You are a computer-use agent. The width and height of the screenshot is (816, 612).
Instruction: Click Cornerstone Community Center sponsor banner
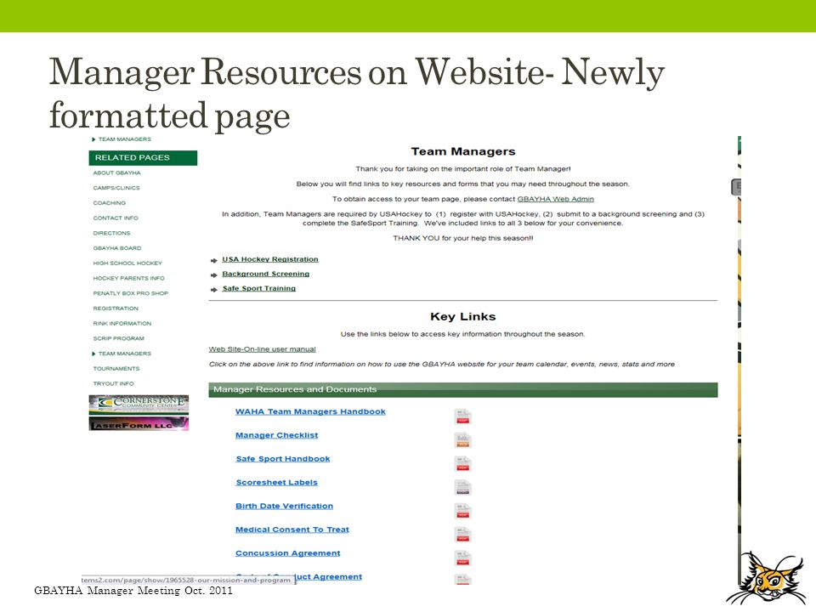[x=139, y=405]
